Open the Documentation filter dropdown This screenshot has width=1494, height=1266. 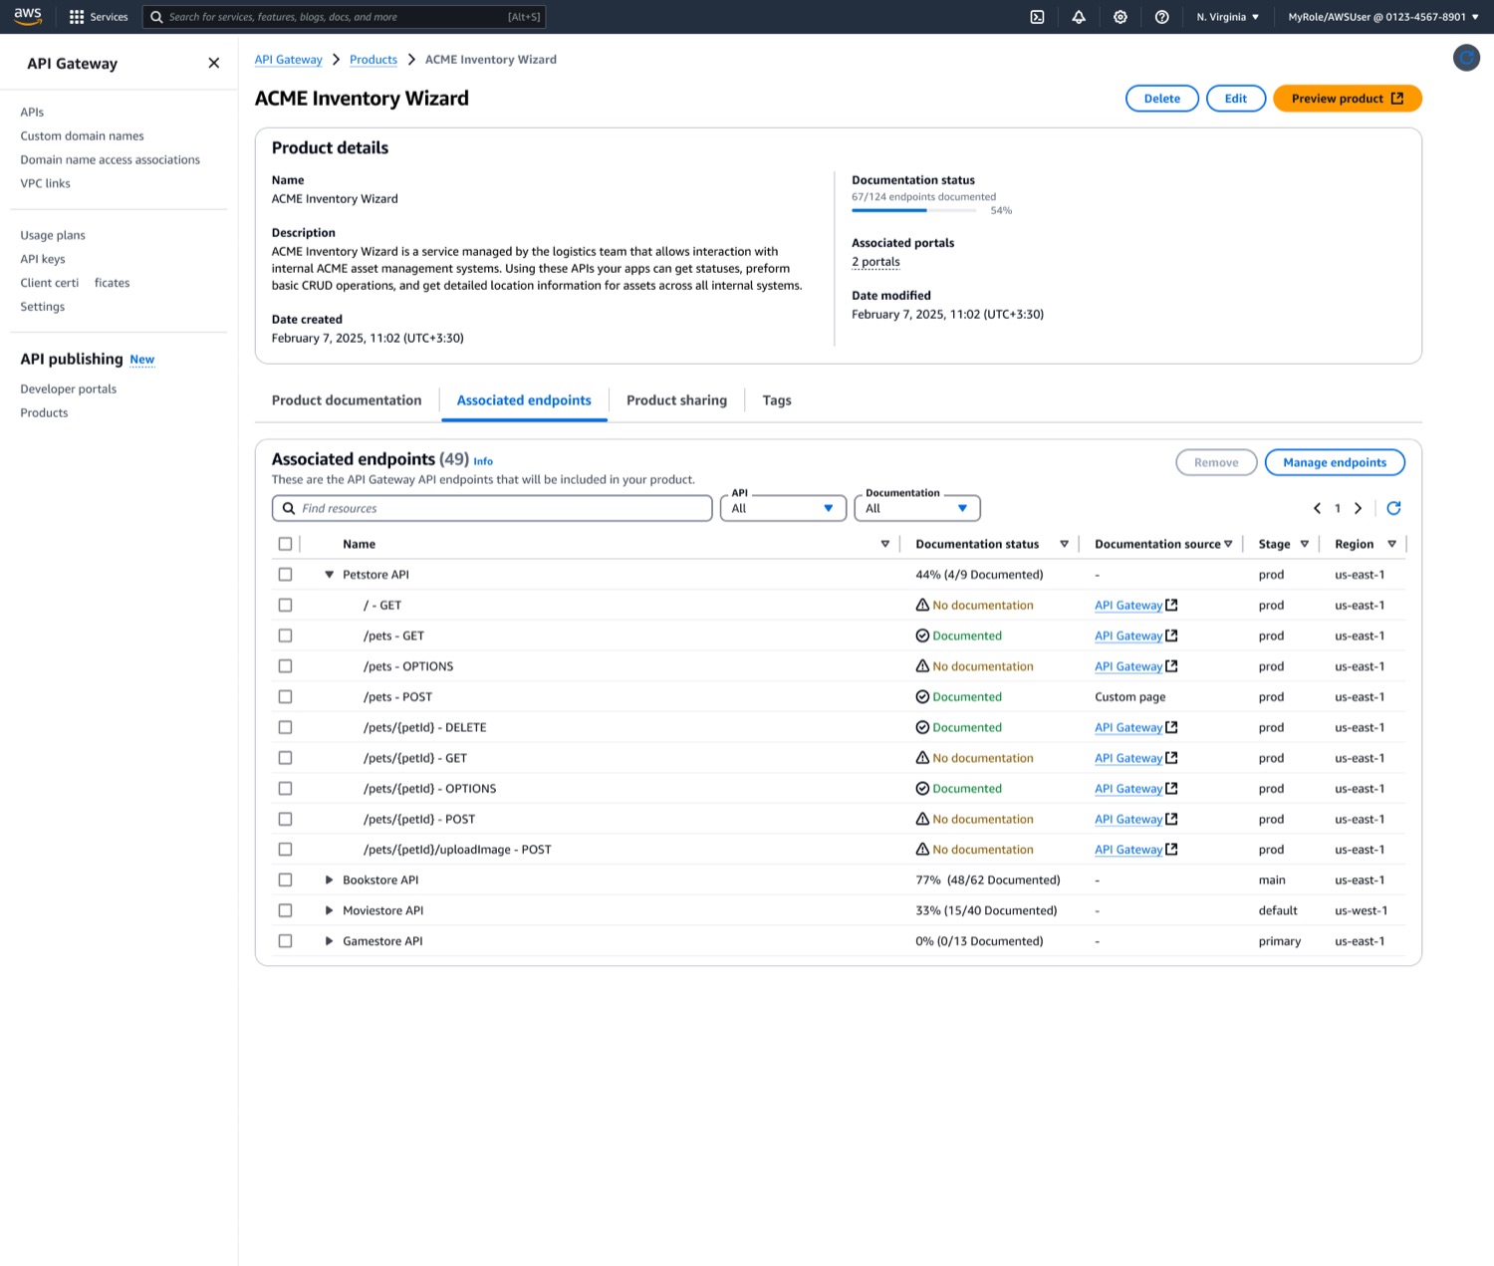pyautogui.click(x=917, y=508)
